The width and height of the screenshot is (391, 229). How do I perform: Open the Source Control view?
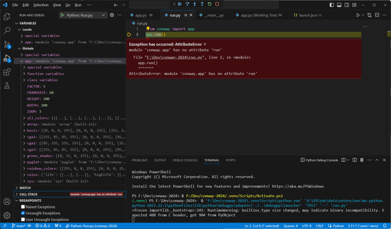[7, 44]
